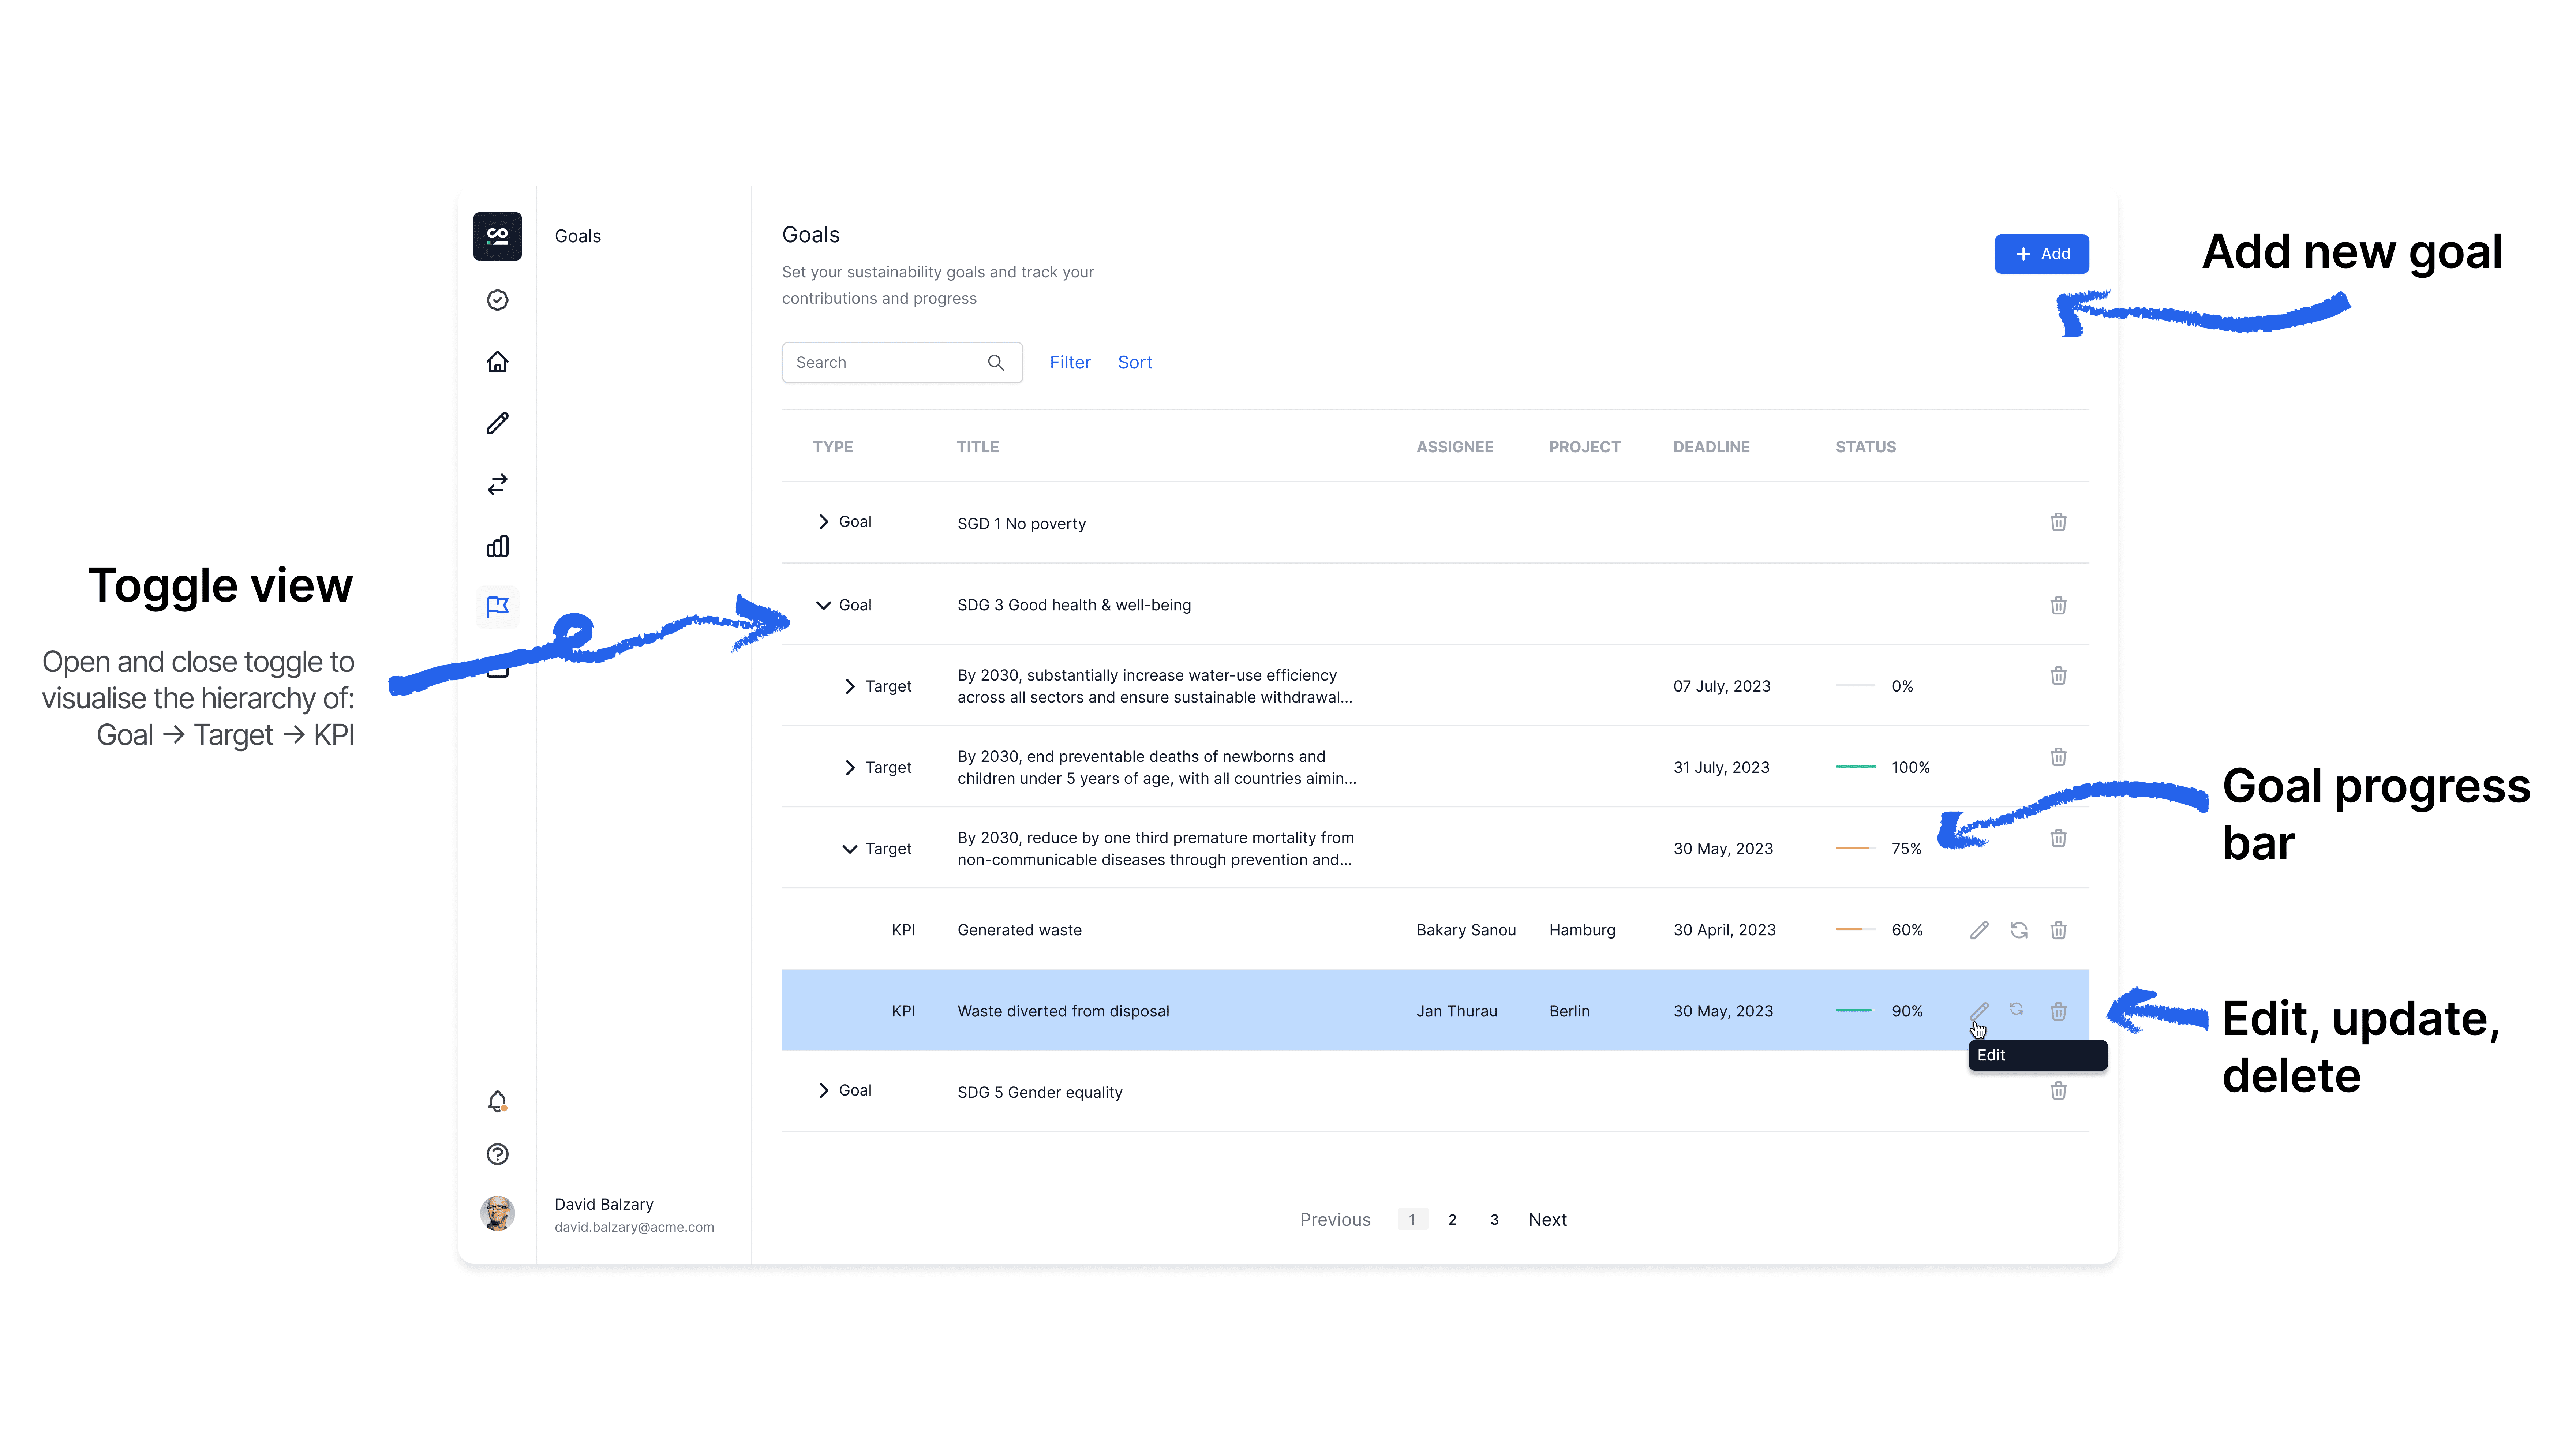Image resolution: width=2576 pixels, height=1449 pixels.
Task: Edit the Generated waste KPI
Action: coord(1979,930)
